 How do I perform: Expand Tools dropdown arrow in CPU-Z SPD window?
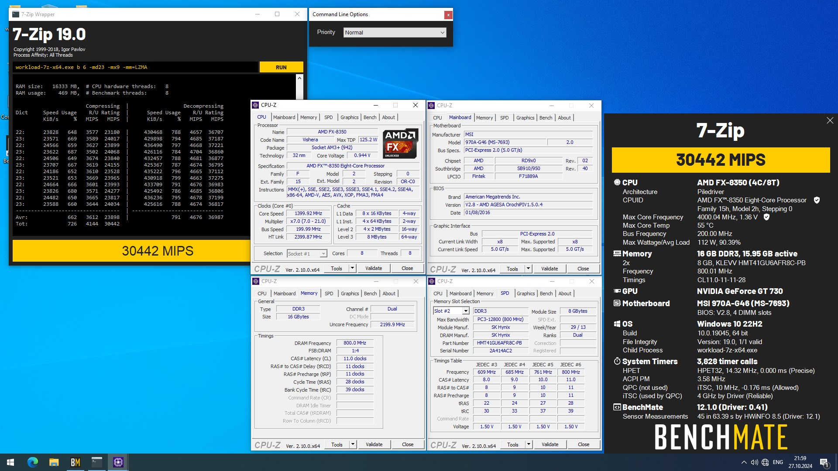click(x=529, y=444)
